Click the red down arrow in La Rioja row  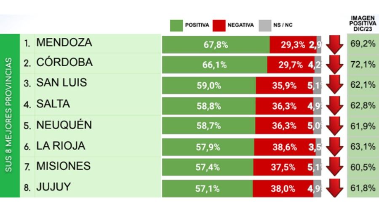click(334, 147)
